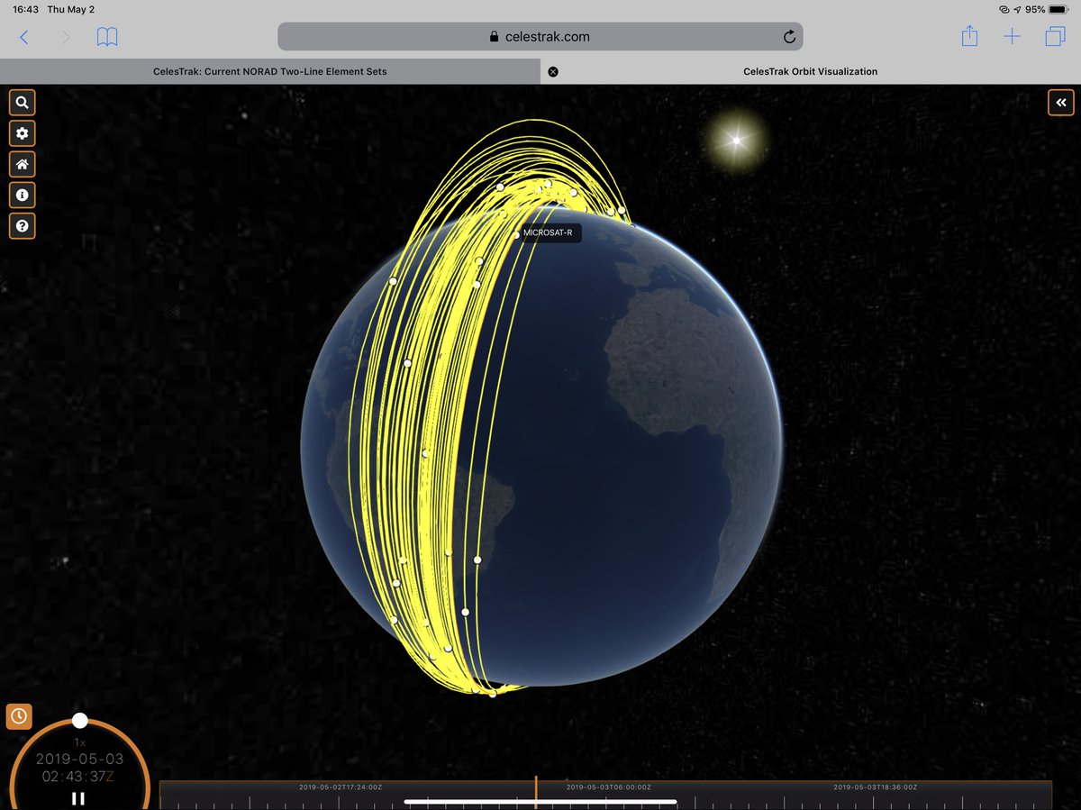This screenshot has height=810, width=1081.
Task: Reset view with the home icon
Action: [x=22, y=164]
